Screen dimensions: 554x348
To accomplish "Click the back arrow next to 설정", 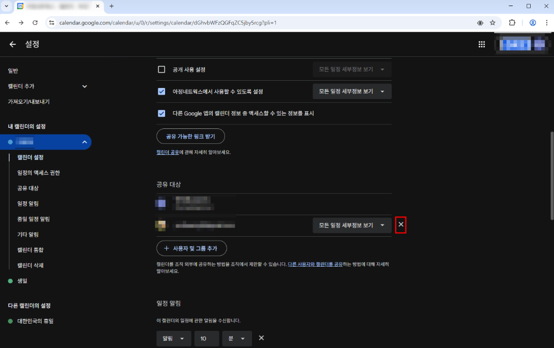I will [x=13, y=44].
